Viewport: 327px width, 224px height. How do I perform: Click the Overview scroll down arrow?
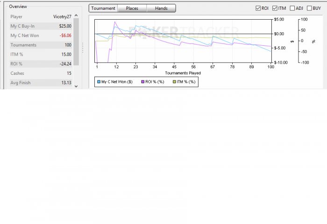76,86
